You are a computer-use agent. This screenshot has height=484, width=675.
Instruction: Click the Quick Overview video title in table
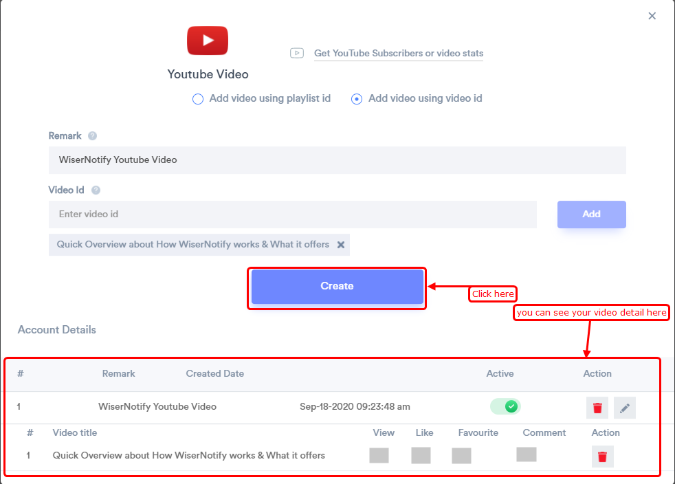pyautogui.click(x=188, y=455)
